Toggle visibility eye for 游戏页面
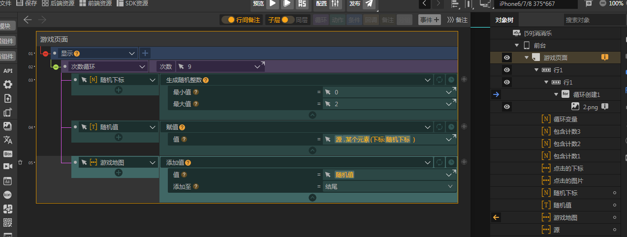Image resolution: width=627 pixels, height=237 pixels. click(507, 58)
